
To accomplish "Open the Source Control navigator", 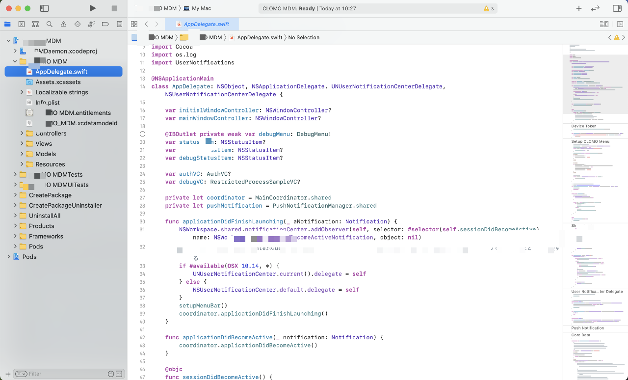I will (x=22, y=24).
